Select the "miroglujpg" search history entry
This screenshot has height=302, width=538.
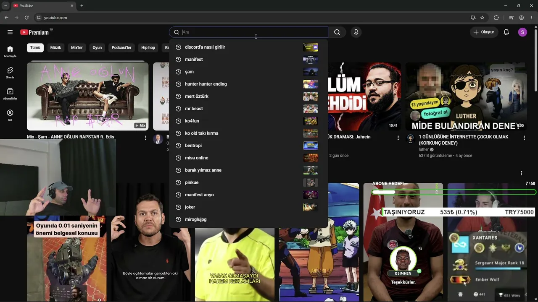[248, 219]
